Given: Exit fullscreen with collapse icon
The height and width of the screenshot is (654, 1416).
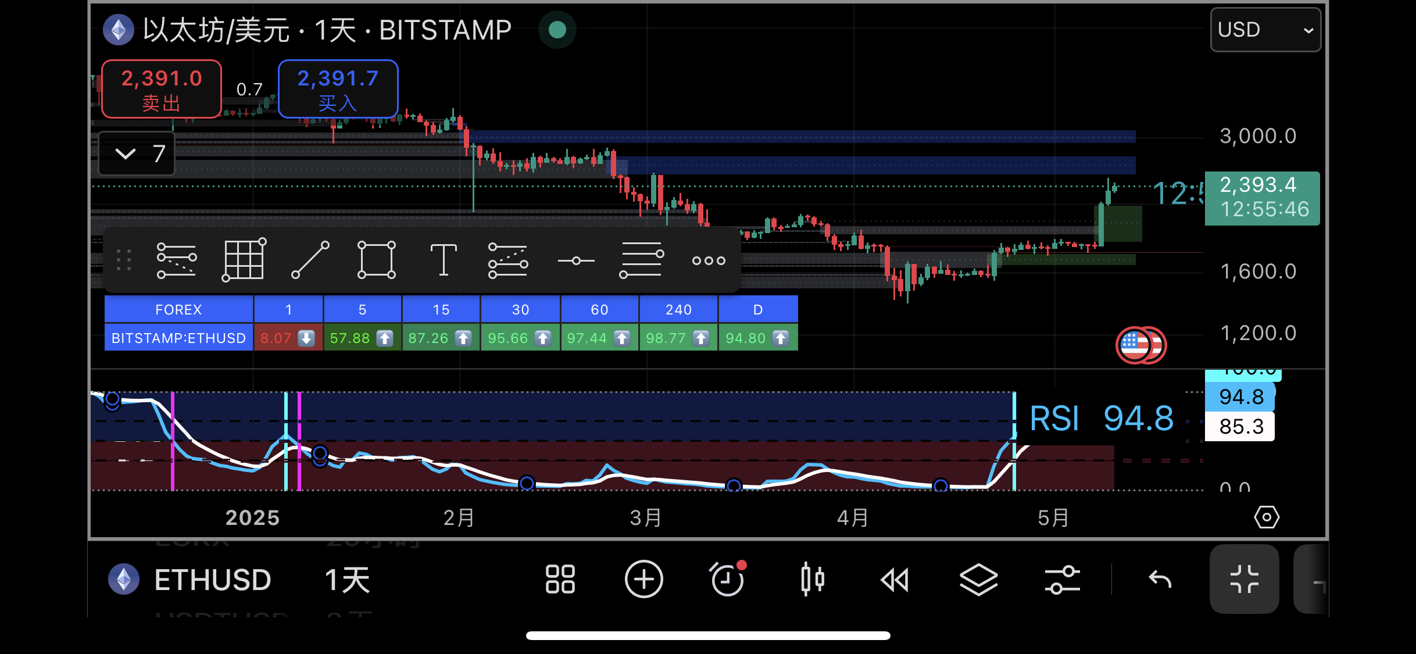Looking at the screenshot, I should point(1244,580).
